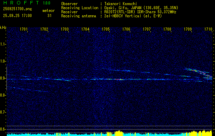
Task: Click the meteor label
Action: pyautogui.click(x=49, y=11)
